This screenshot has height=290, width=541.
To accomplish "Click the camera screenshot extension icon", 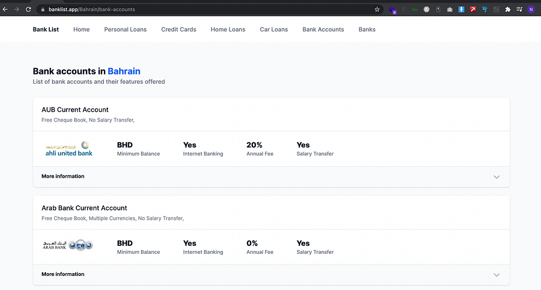I will pos(450,9).
